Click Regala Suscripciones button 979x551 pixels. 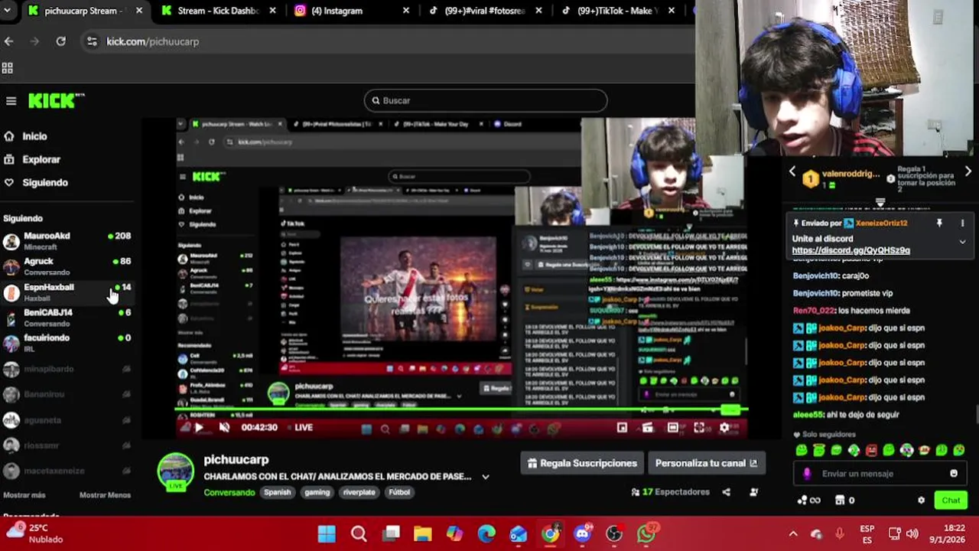582,463
